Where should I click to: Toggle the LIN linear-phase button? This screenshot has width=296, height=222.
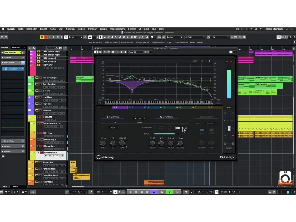tap(115, 122)
